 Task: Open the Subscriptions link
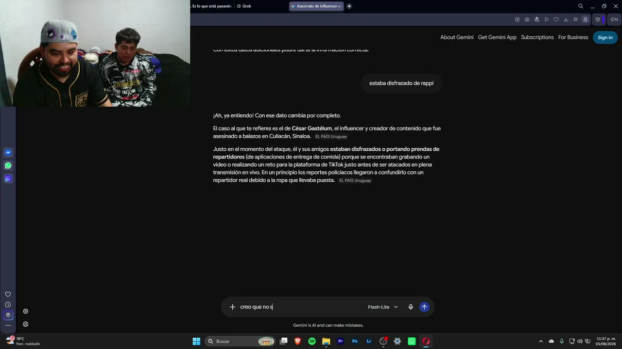[537, 37]
